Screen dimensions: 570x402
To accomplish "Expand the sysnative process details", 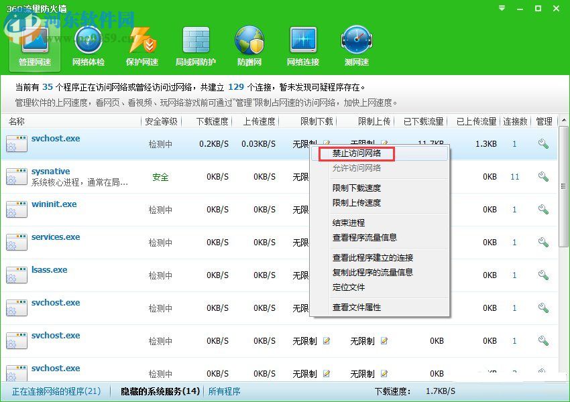I will pyautogui.click(x=50, y=171).
